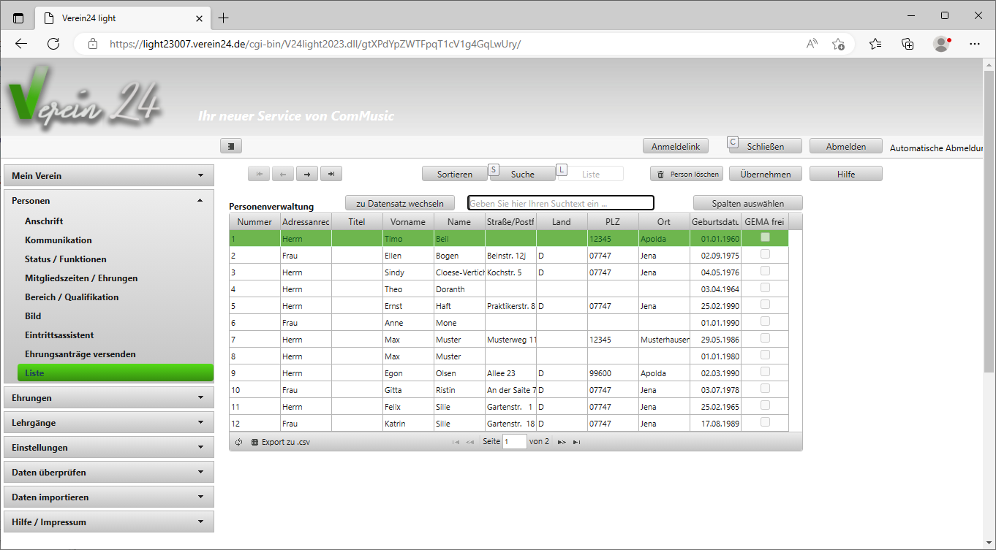Jump to last record arrow
The width and height of the screenshot is (996, 550).
coord(331,174)
